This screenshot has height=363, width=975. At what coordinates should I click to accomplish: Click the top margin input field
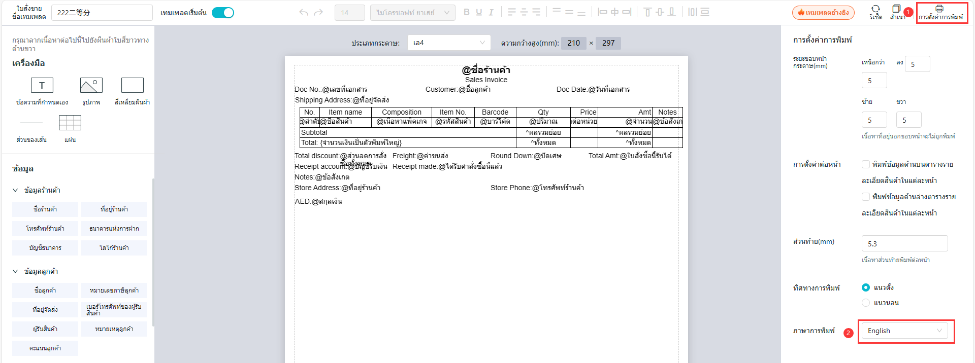[874, 80]
